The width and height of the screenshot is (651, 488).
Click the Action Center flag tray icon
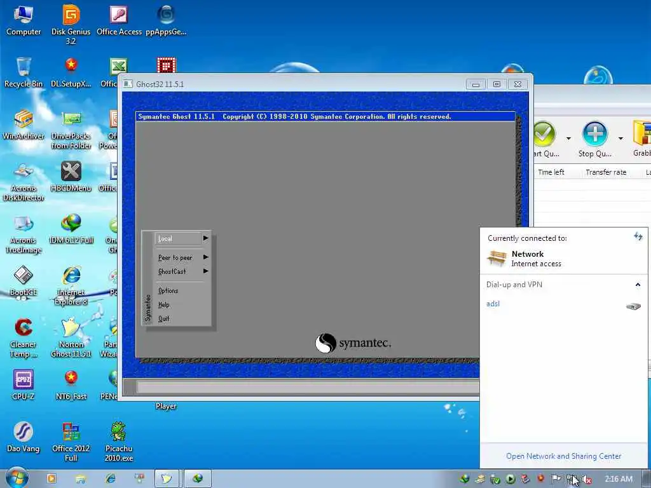(x=556, y=479)
